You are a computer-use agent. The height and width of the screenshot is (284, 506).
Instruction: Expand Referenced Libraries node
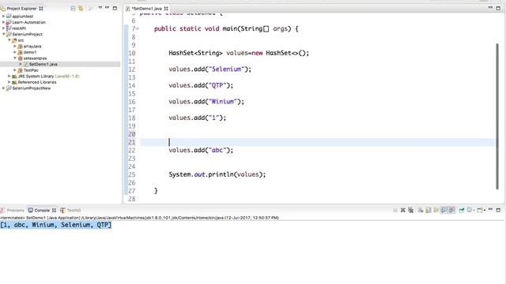click(x=9, y=82)
